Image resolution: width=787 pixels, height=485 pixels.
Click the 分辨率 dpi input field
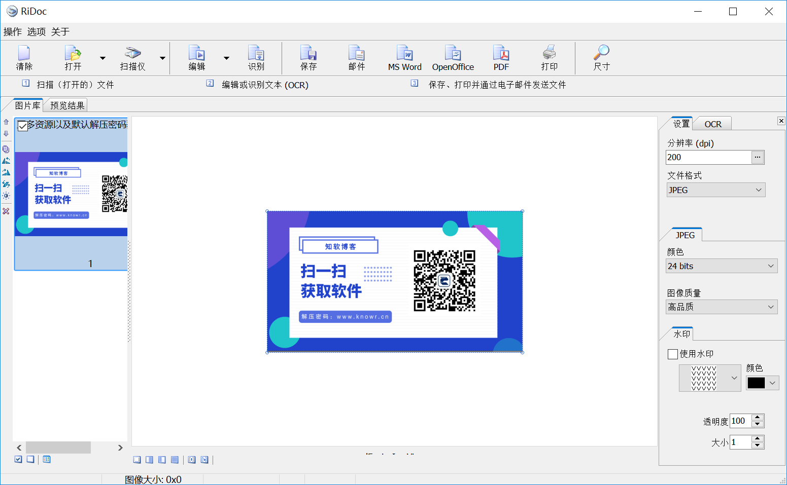click(x=708, y=157)
